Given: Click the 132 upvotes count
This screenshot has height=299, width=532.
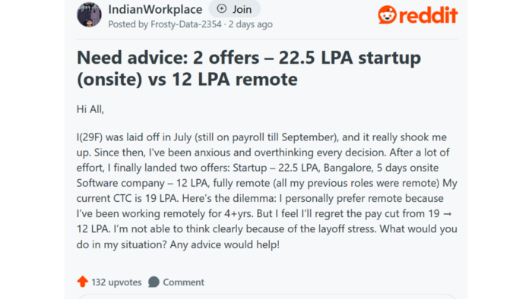Looking at the screenshot, I should pos(116,282).
